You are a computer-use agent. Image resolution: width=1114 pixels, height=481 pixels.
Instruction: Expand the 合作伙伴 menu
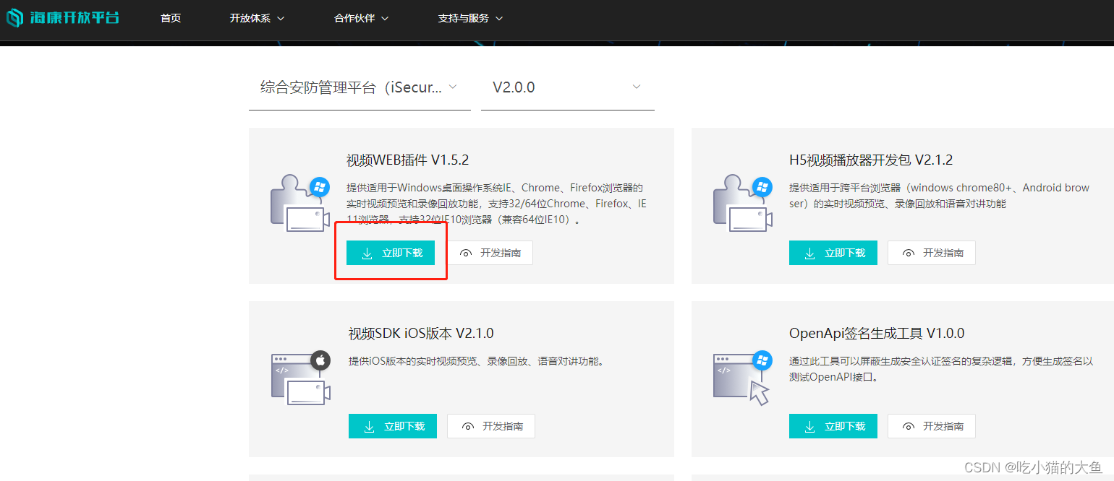(x=361, y=18)
